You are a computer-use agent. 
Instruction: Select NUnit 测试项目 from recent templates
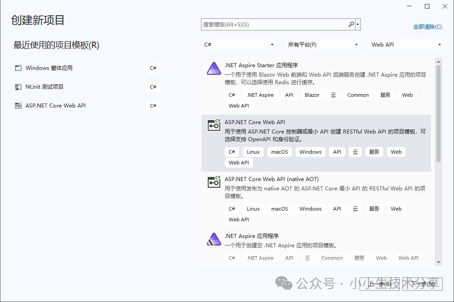pos(45,87)
